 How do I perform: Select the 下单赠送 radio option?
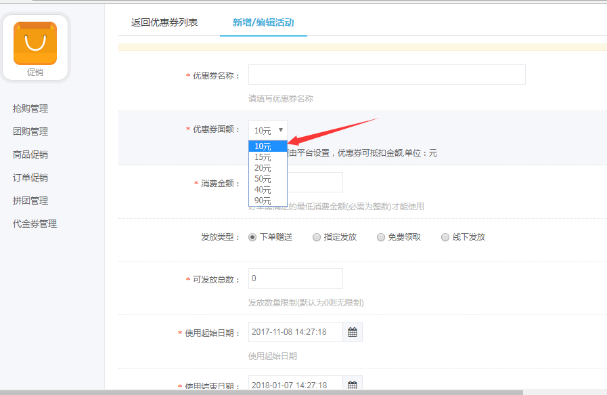tap(252, 237)
